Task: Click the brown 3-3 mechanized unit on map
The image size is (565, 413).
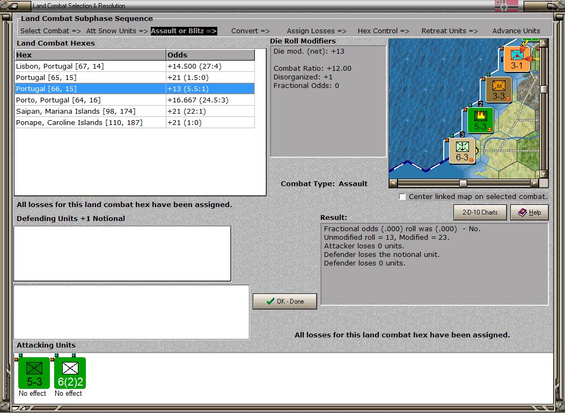Action: point(498,90)
